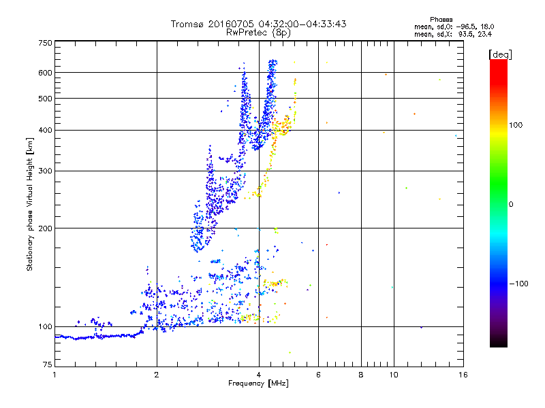This screenshot has height=408, width=545.
Task: Click the y-axis tick label '200'
Action: [45, 228]
